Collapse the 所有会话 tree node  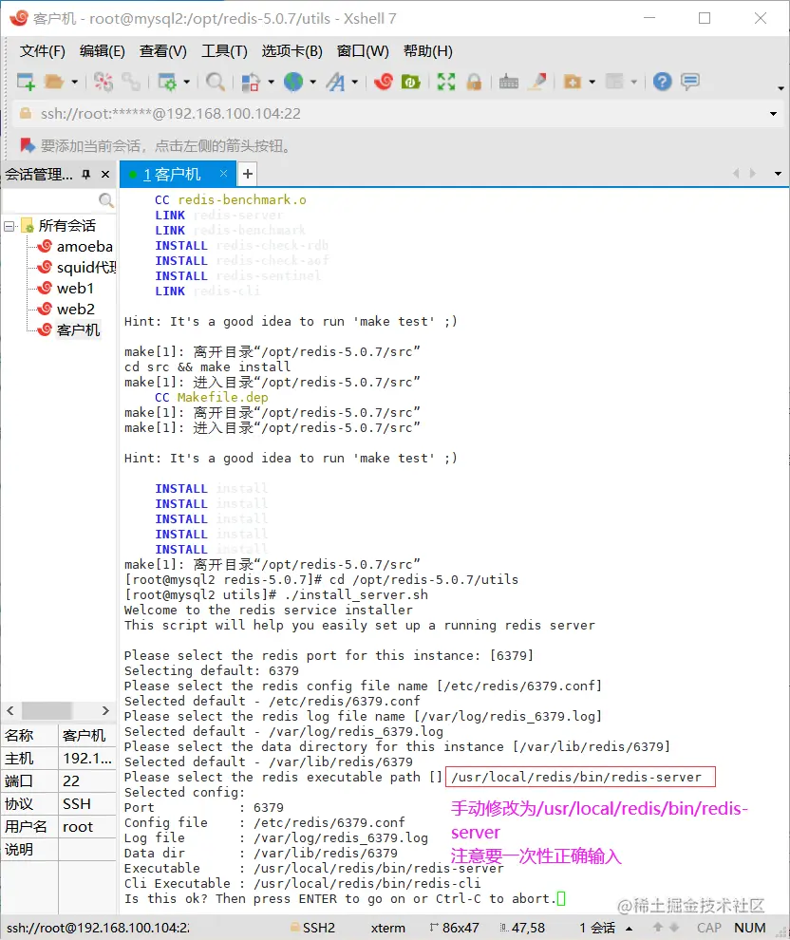9,226
